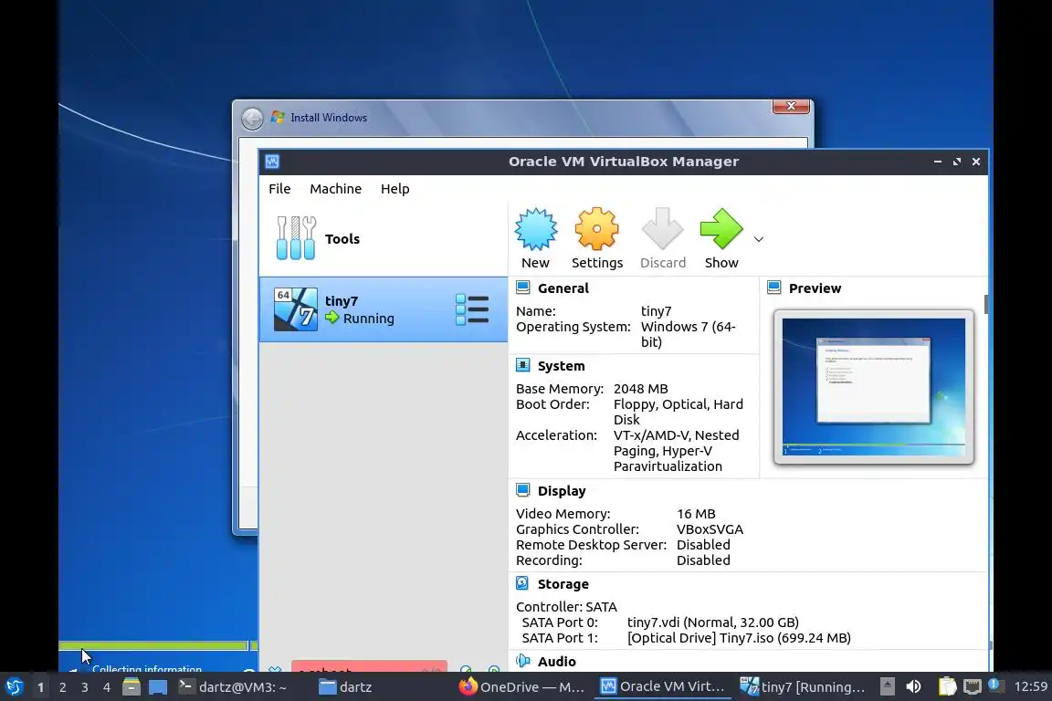Click the Display section monitor icon
This screenshot has width=1052, height=701.
(522, 490)
